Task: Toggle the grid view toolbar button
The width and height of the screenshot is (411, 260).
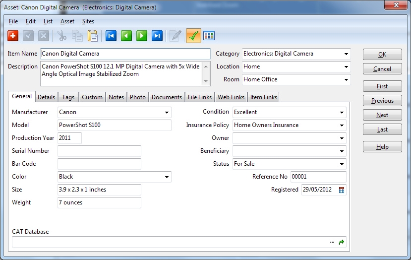Action: (x=209, y=36)
